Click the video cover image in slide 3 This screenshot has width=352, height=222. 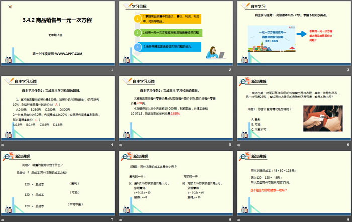tap(272, 39)
